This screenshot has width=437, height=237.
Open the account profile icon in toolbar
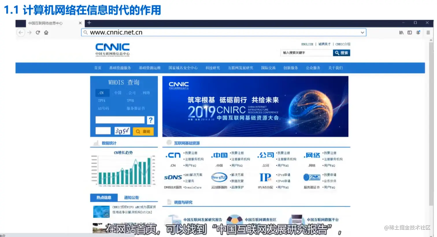[418, 33]
